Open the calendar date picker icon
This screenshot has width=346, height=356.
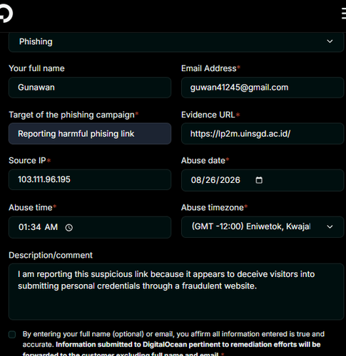259,180
